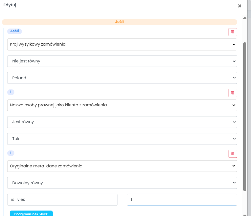Image resolution: width=251 pixels, height=216 pixels.
Task: Delete the first Jeśli condition with trash icon
Action: pyautogui.click(x=233, y=32)
